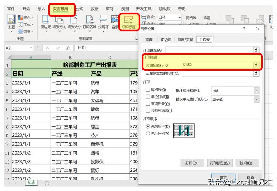Click the 从左侧重复的列数 input field
Image resolution: width=277 pixels, height=191 pixels.
pos(217,73)
